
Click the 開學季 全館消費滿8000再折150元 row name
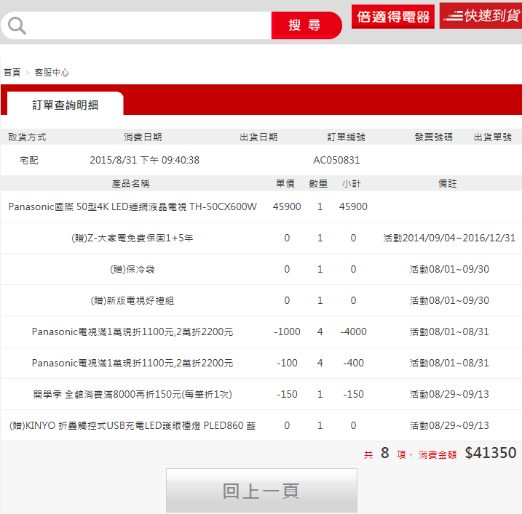(133, 394)
